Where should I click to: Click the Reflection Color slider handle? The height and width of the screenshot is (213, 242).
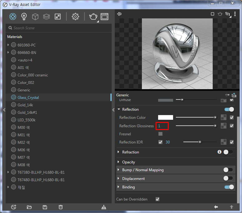tap(215, 118)
